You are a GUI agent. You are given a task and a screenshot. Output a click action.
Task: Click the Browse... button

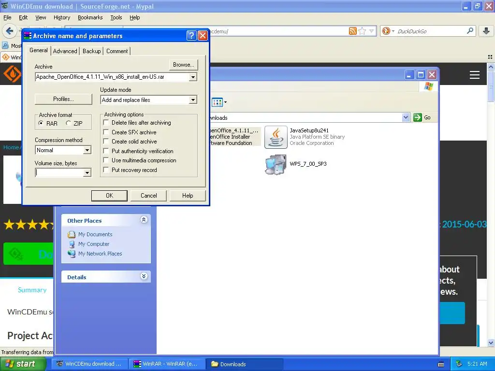click(183, 65)
